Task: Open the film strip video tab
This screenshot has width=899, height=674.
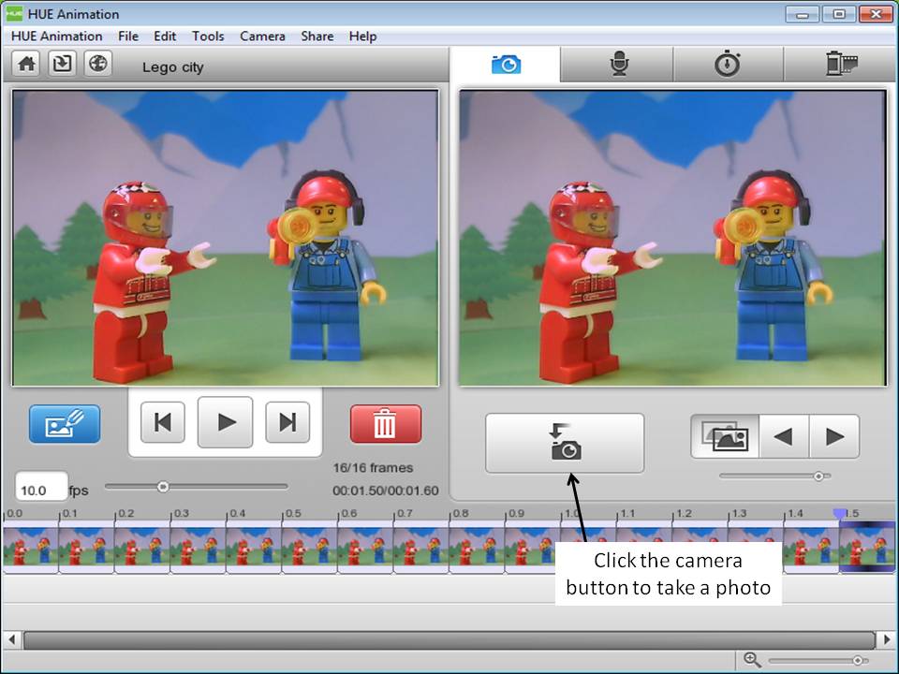Action: click(841, 65)
